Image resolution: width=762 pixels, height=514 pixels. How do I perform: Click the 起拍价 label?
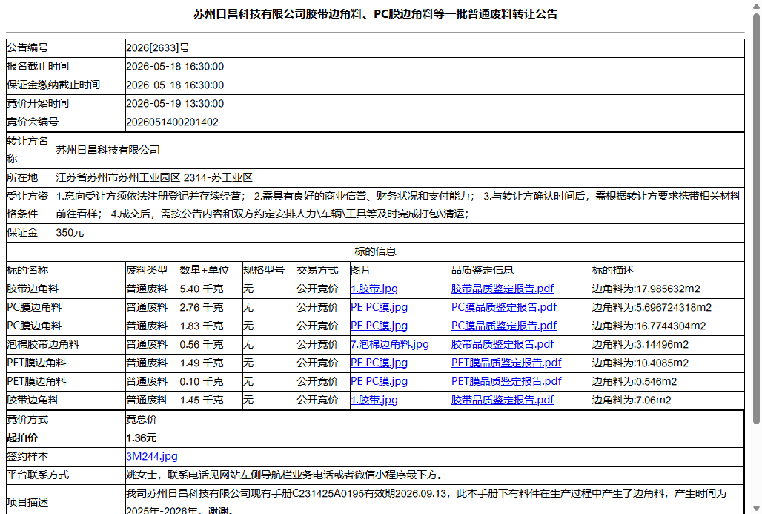point(22,438)
